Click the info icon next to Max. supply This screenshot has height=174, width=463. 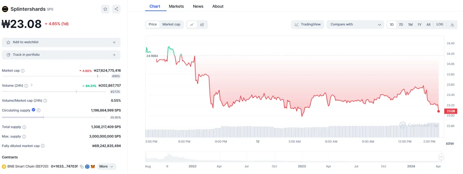(24, 137)
